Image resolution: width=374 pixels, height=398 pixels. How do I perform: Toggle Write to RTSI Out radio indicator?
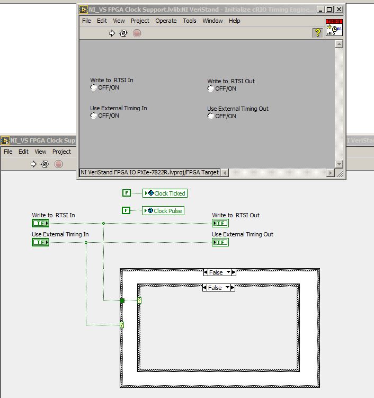coord(211,89)
